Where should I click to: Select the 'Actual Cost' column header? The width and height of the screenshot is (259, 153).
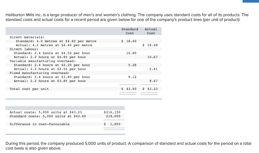[151, 31]
